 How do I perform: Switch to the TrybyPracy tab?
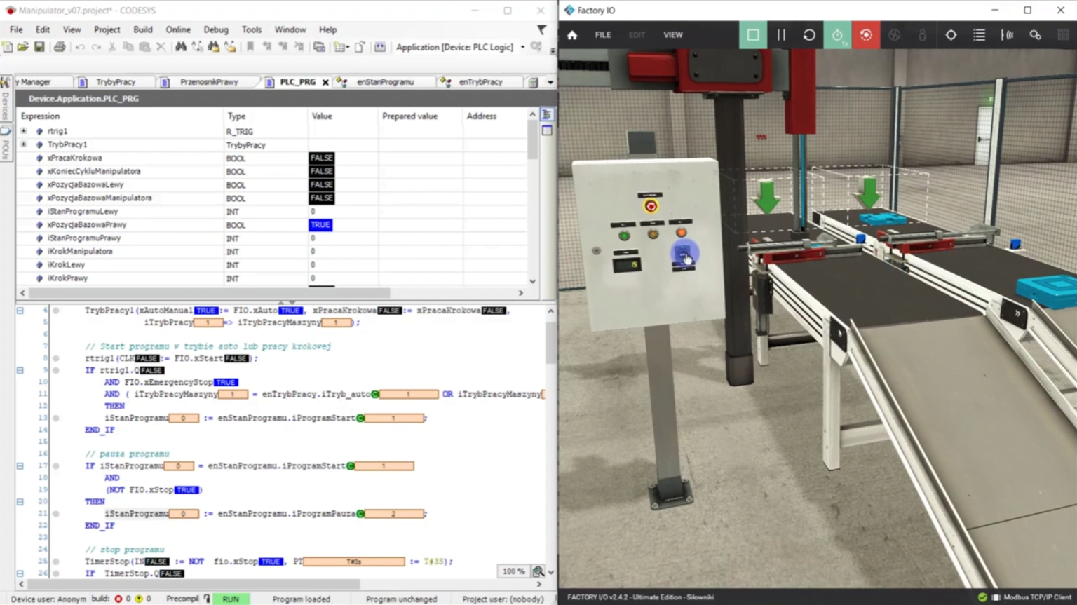click(x=116, y=82)
